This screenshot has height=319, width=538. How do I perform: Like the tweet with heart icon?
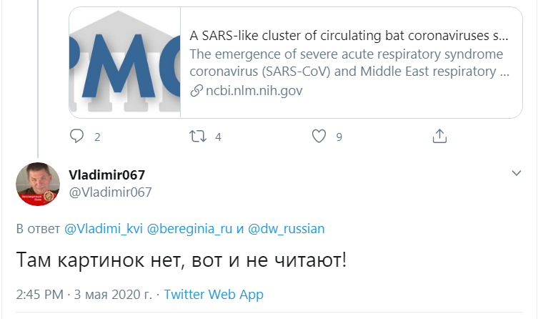[319, 136]
